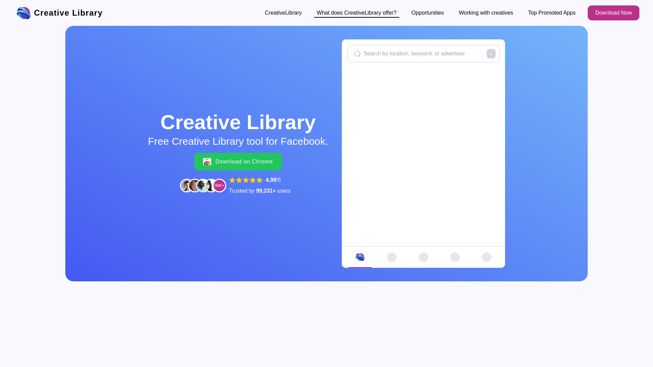Click the third user avatar
653x367 pixels.
point(202,186)
